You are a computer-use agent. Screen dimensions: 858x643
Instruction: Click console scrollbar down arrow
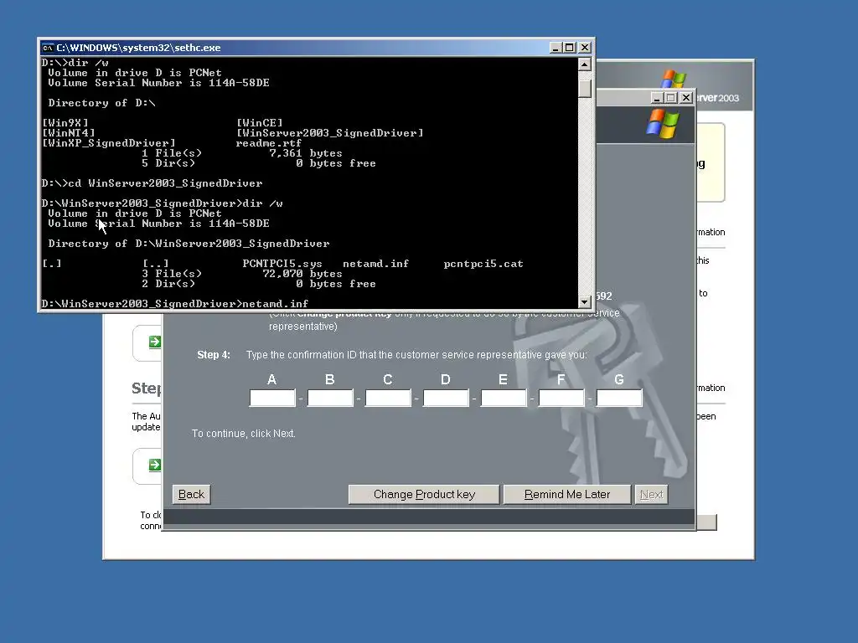click(584, 301)
